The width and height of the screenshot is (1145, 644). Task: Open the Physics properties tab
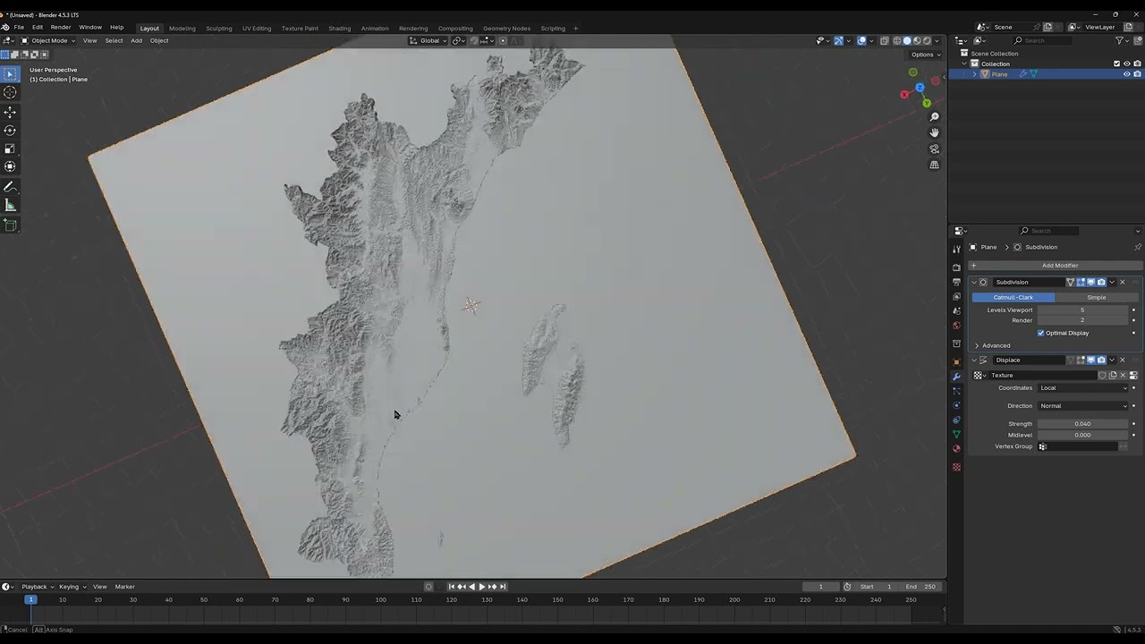pos(956,405)
